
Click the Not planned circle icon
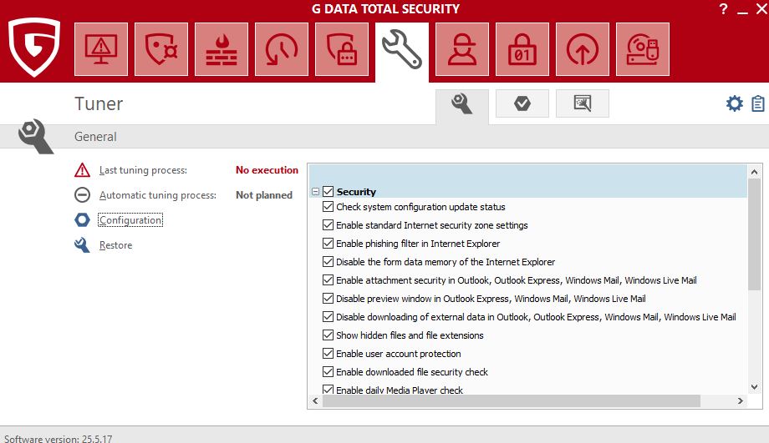pos(83,195)
